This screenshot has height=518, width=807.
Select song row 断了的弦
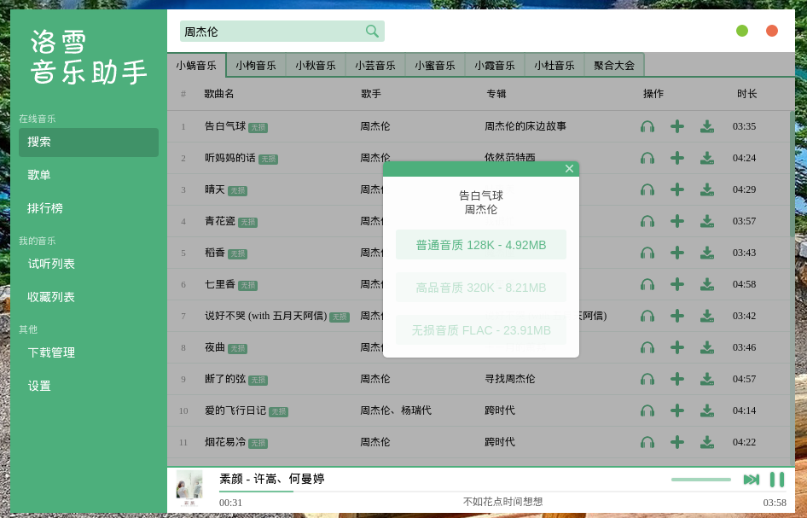479,379
